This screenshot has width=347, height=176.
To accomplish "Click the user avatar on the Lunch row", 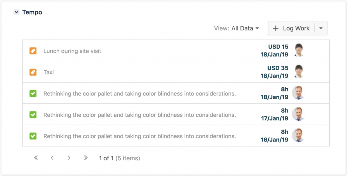I will [298, 50].
